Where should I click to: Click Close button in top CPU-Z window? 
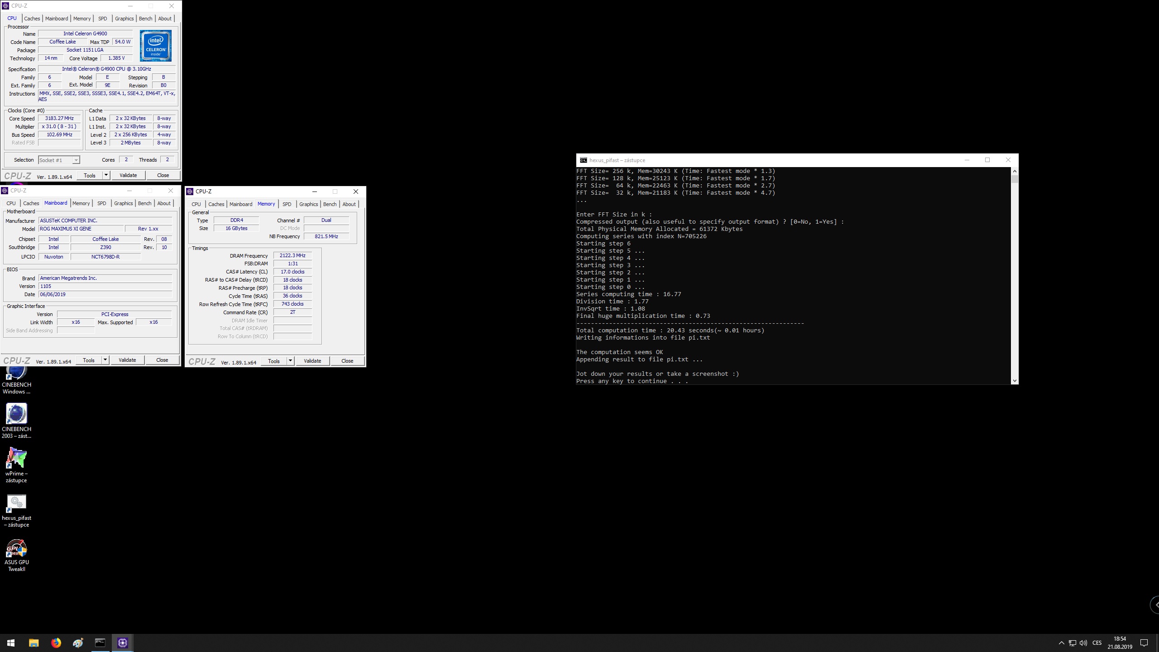tap(163, 175)
